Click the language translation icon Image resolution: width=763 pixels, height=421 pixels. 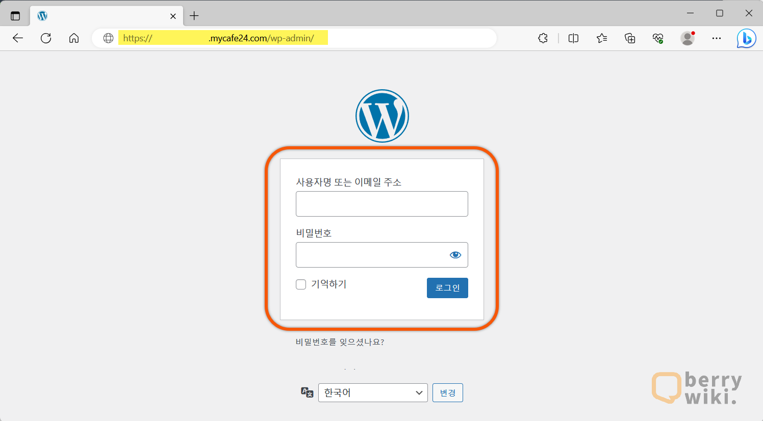click(x=307, y=392)
